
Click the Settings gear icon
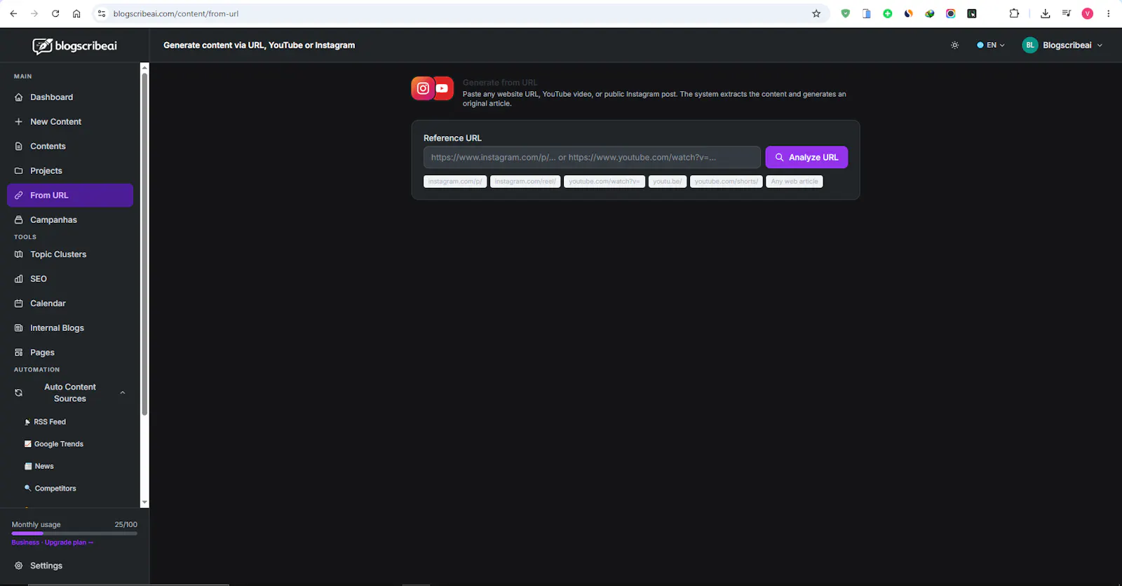(x=19, y=566)
